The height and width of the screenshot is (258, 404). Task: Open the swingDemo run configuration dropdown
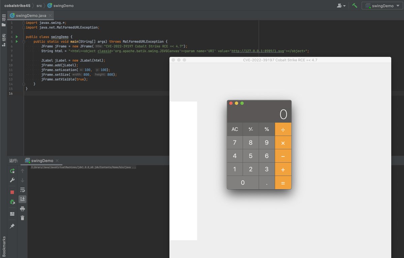point(382,5)
